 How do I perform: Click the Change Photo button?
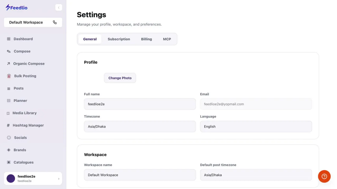(x=120, y=78)
